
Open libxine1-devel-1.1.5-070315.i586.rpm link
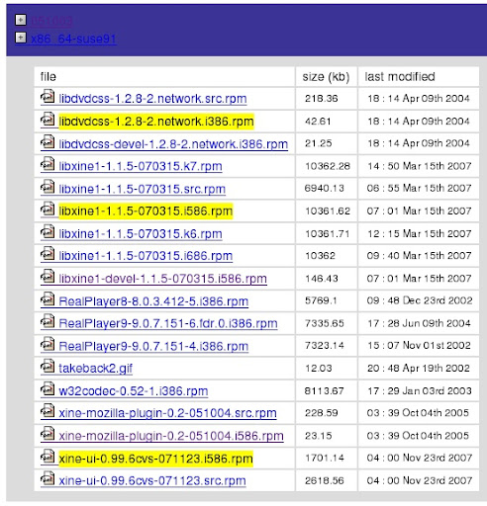(162, 279)
